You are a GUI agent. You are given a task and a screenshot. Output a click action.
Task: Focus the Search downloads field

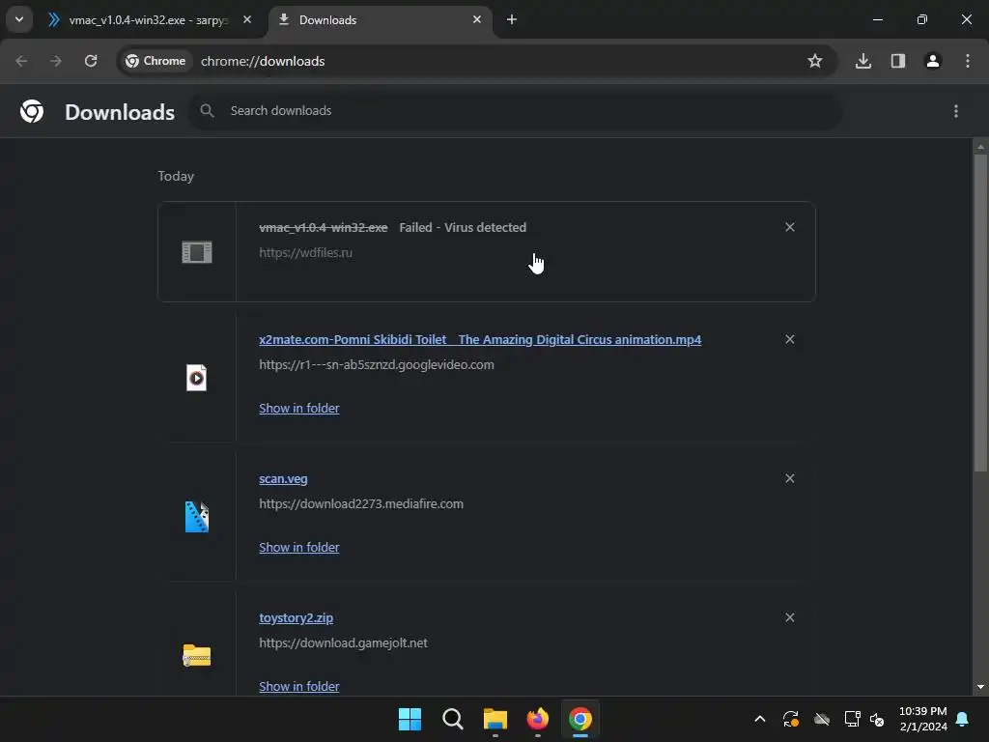tap(516, 110)
